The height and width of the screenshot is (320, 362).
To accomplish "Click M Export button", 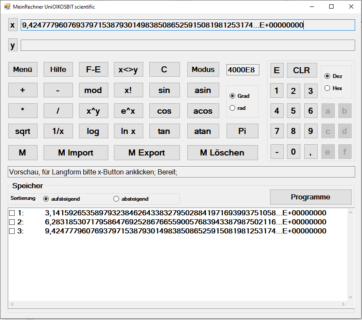I will 147,152.
